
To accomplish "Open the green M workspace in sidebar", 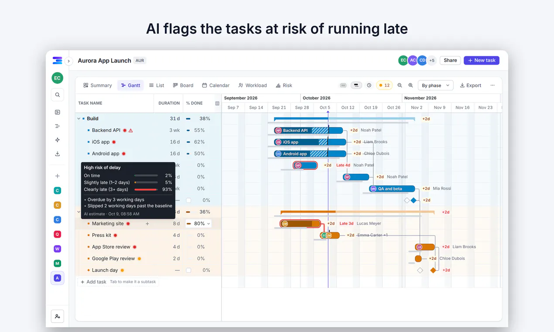I will (x=57, y=263).
